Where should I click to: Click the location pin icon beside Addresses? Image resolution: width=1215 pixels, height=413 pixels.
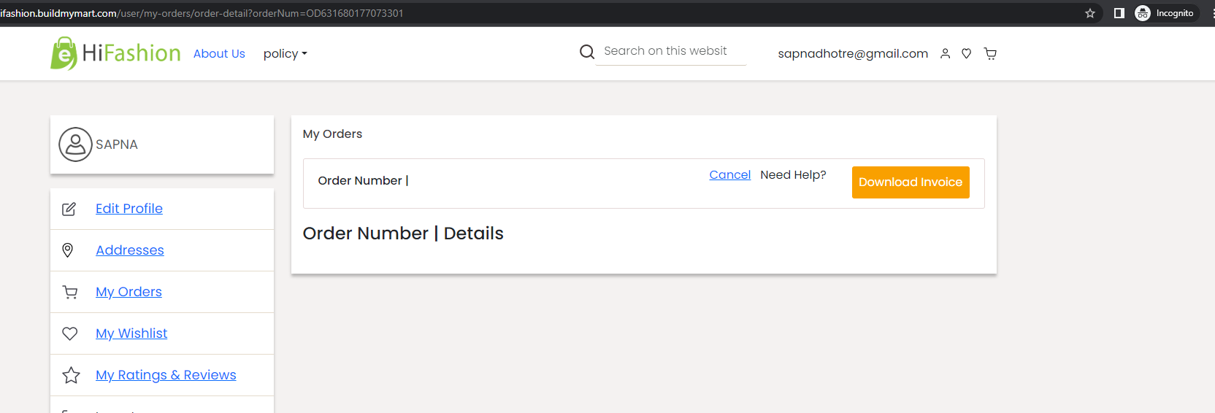68,250
